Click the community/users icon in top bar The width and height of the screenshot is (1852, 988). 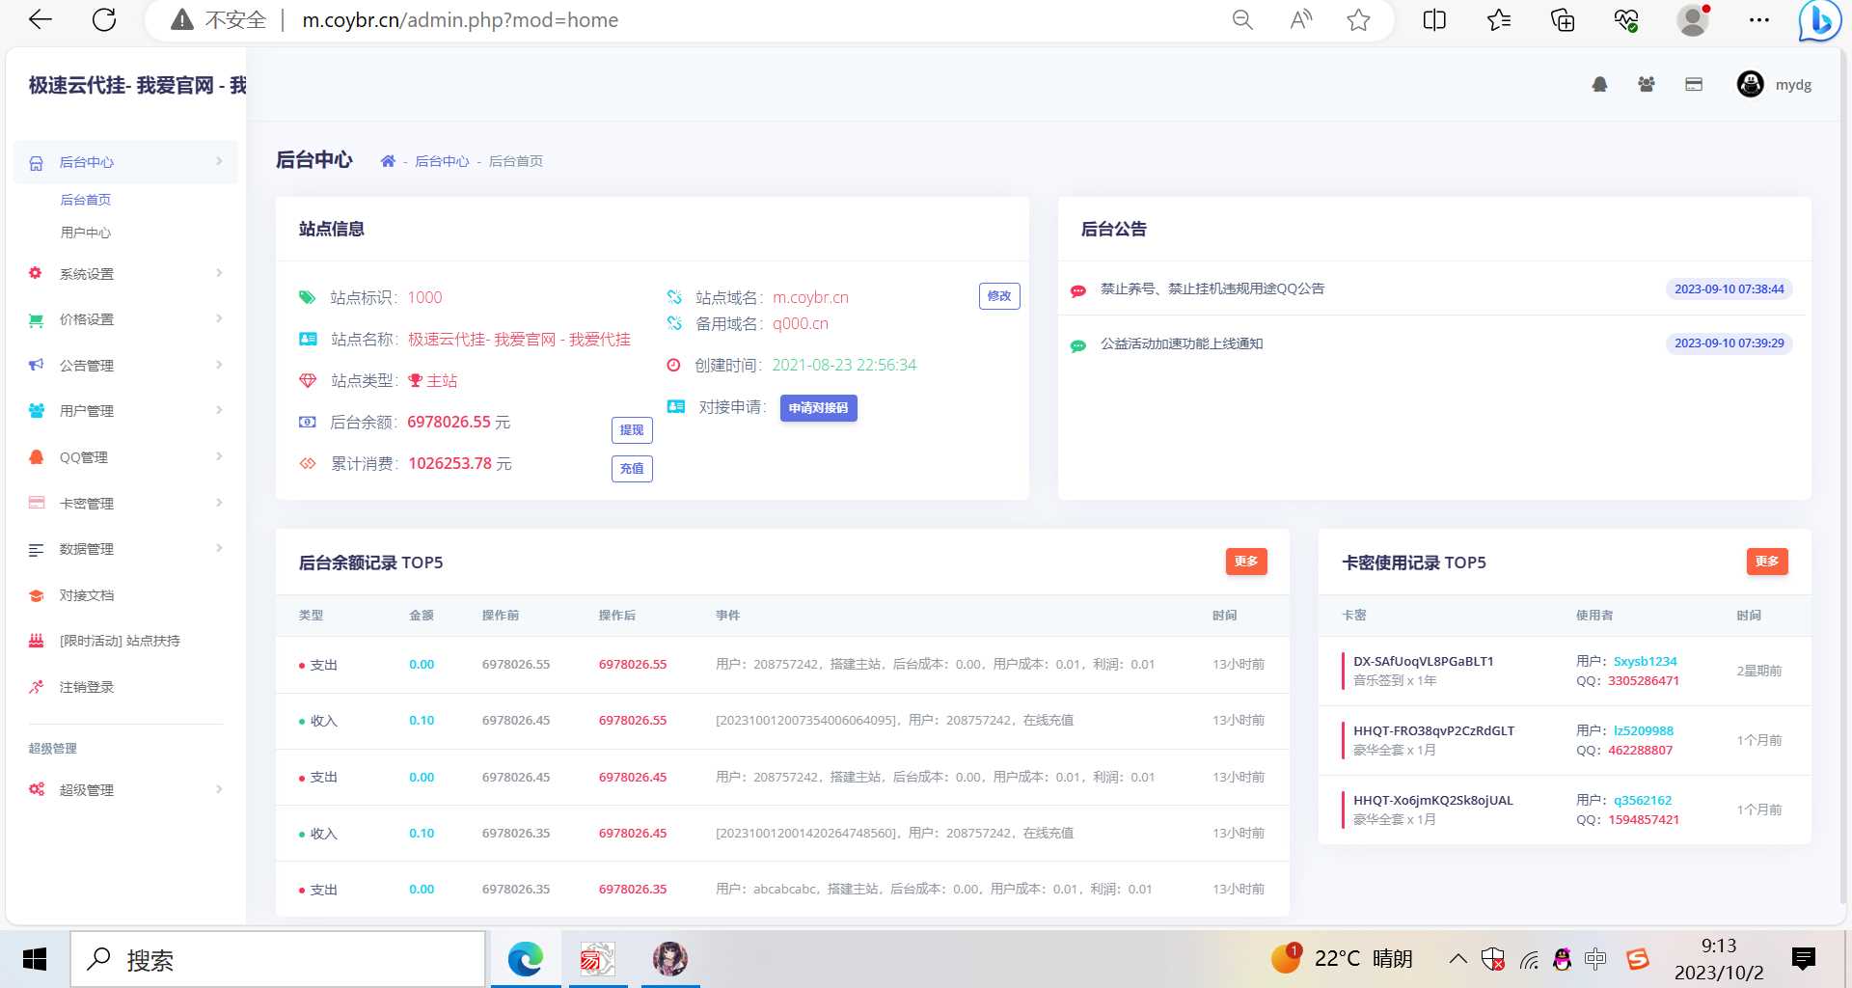pos(1646,85)
